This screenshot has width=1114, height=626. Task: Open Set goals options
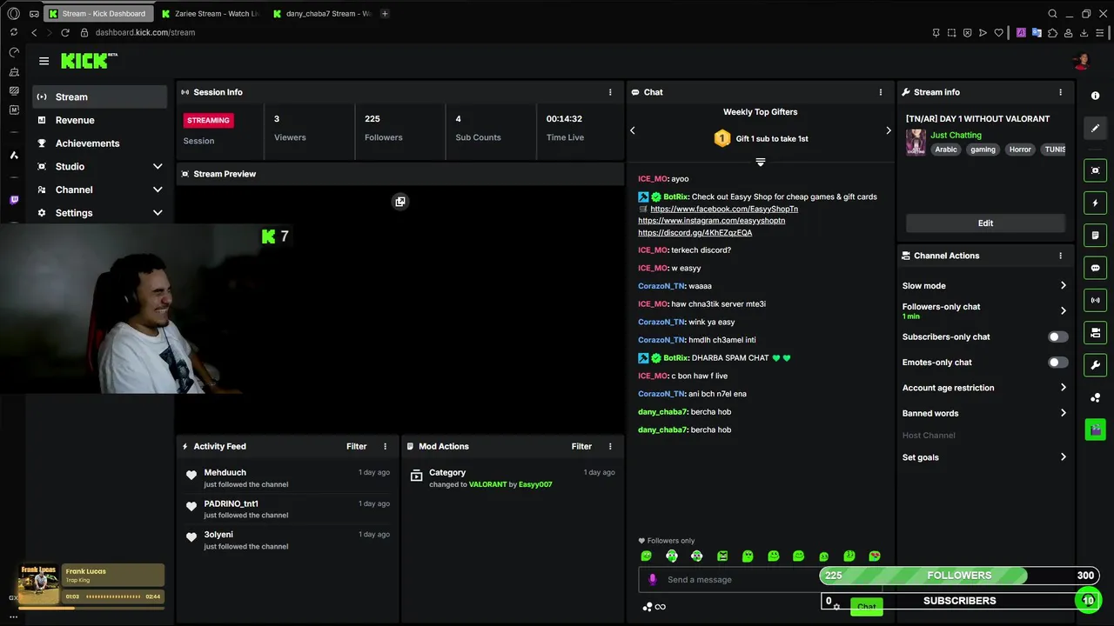click(984, 457)
